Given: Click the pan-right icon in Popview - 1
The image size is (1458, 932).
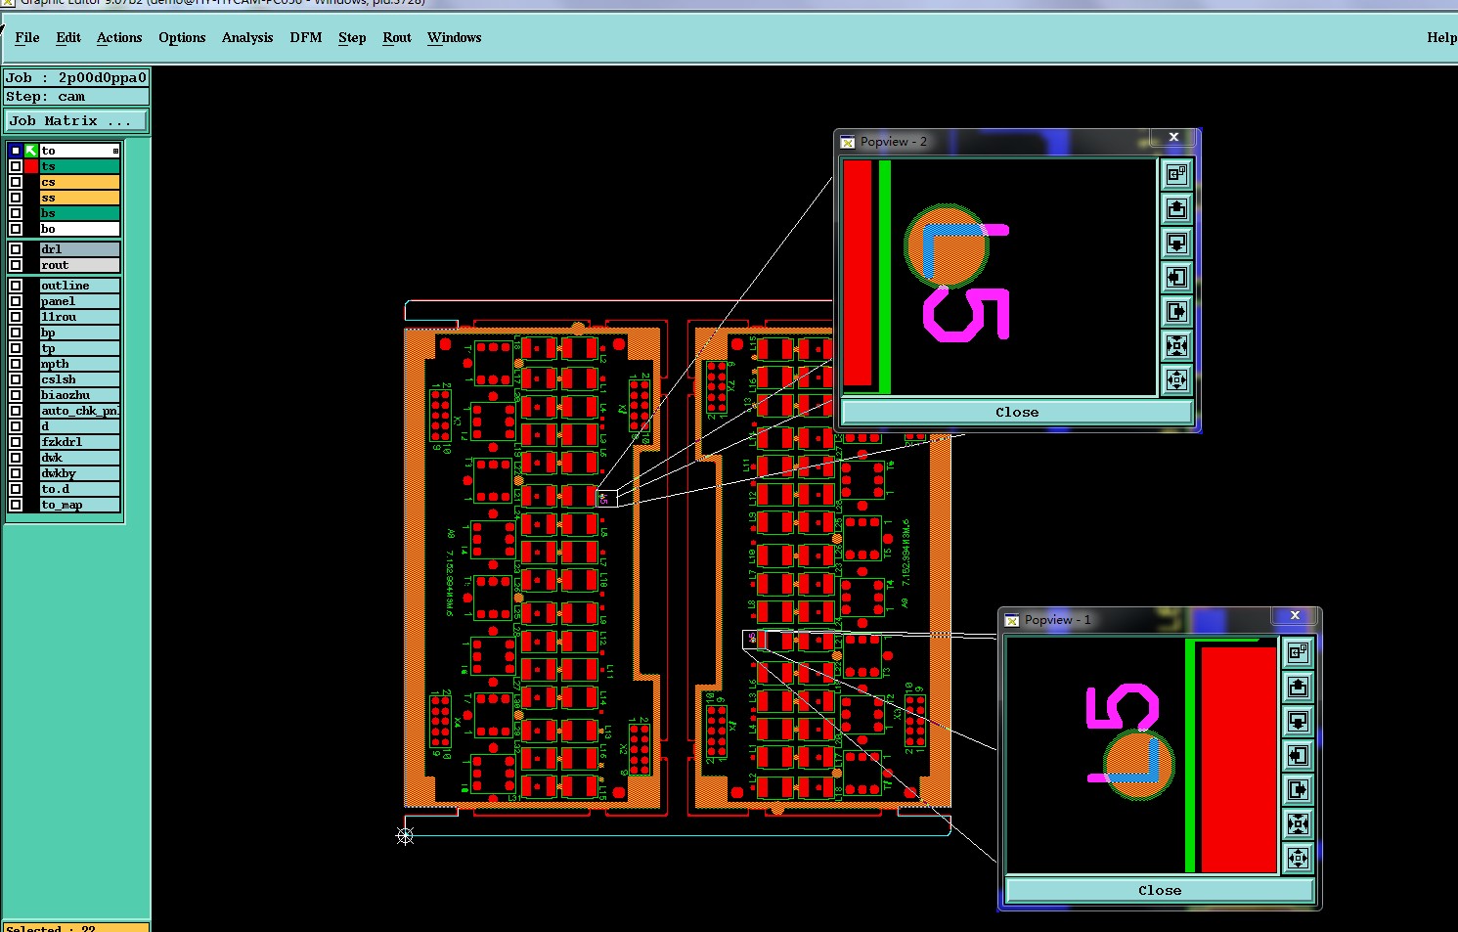Looking at the screenshot, I should tap(1298, 790).
